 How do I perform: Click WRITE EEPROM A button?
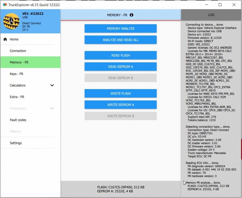[120, 105]
